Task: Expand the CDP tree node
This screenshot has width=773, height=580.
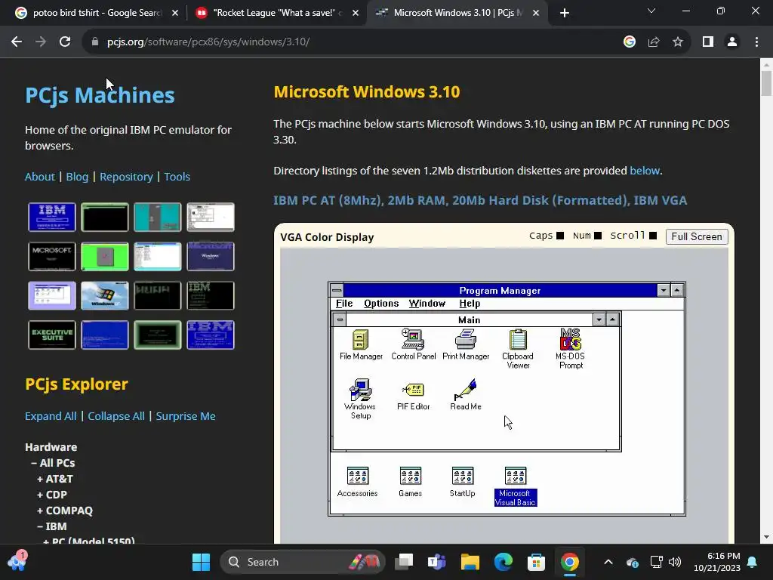Action: (x=52, y=495)
